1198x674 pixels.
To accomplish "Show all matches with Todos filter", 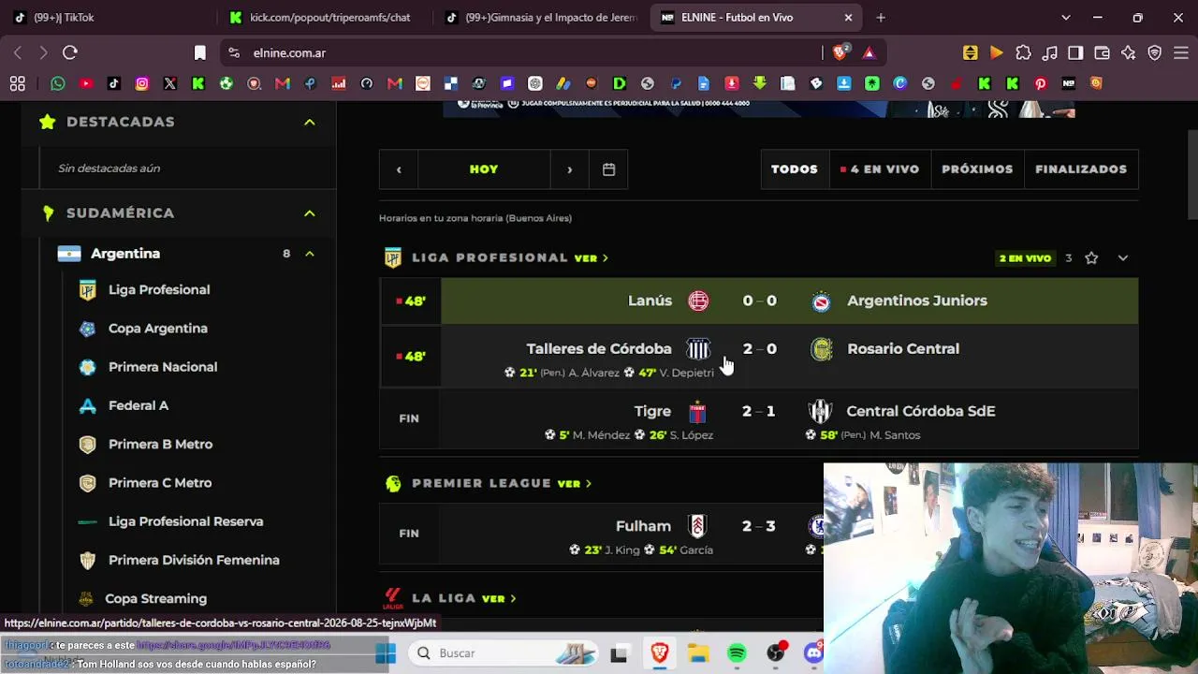I will pyautogui.click(x=795, y=169).
